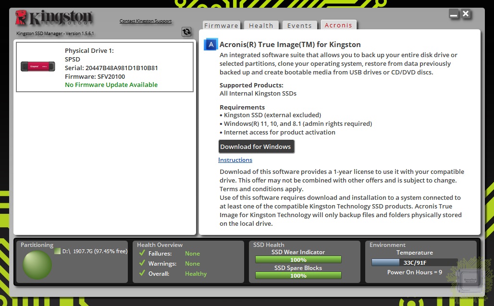494x306 pixels.
Task: Open Contact Kingston Support link
Action: 146,21
